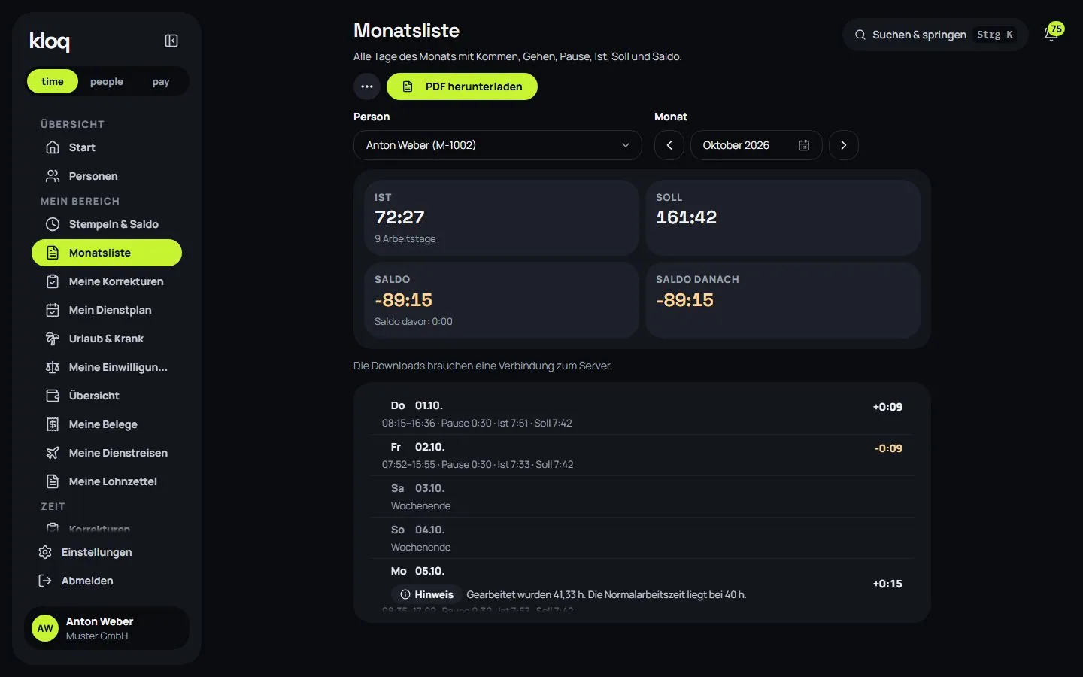Open the calendar icon in the Monat field
This screenshot has width=1083, height=677.
804,145
